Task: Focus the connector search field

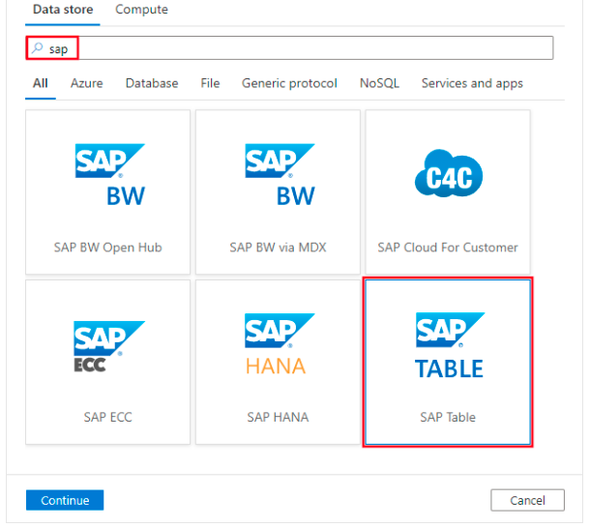Action: tap(310, 47)
